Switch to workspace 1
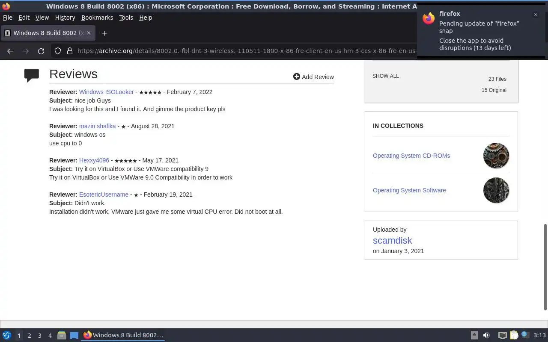This screenshot has width=548, height=342. click(19, 336)
